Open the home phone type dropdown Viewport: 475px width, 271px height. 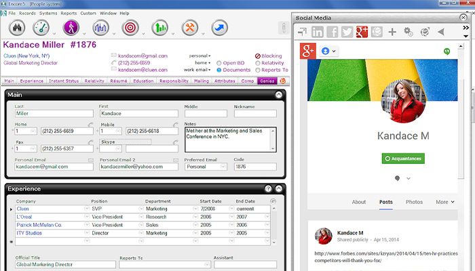203,63
